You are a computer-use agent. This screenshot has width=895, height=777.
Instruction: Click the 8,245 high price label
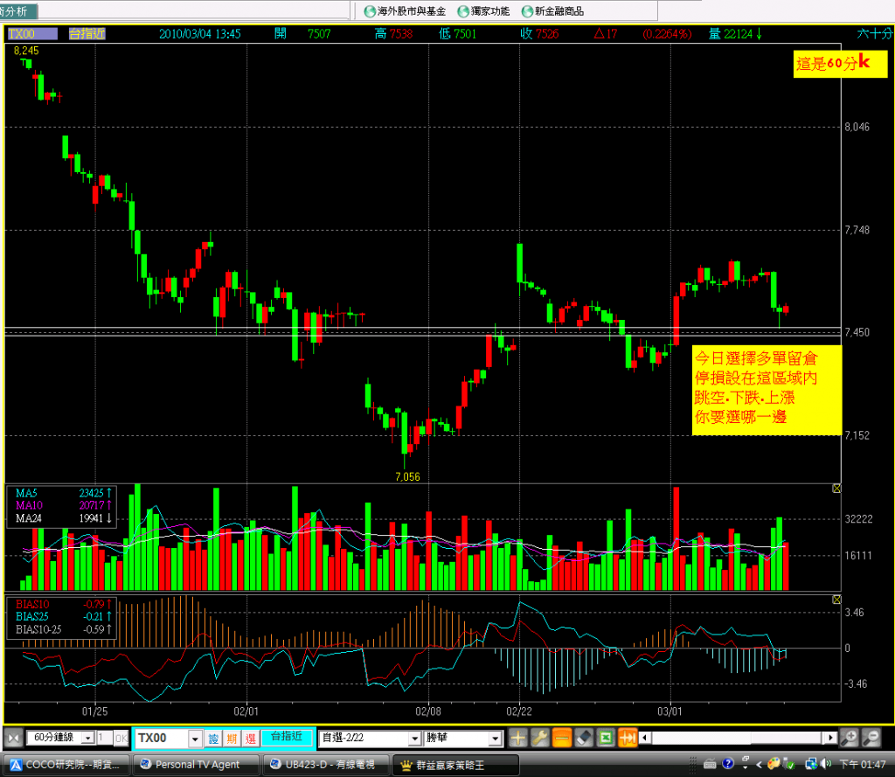[x=26, y=51]
